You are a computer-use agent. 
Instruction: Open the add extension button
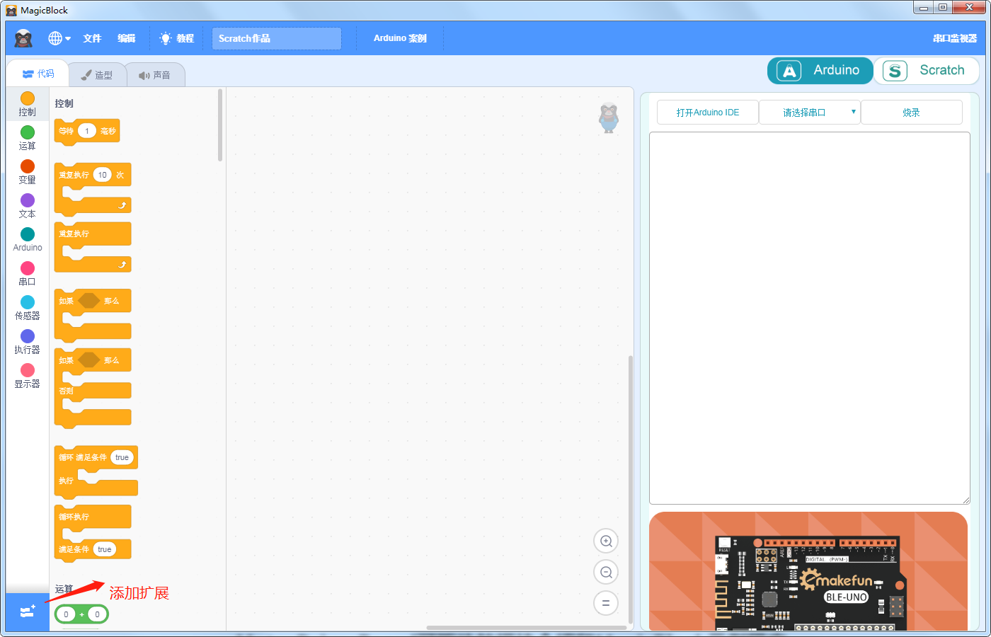tap(28, 612)
